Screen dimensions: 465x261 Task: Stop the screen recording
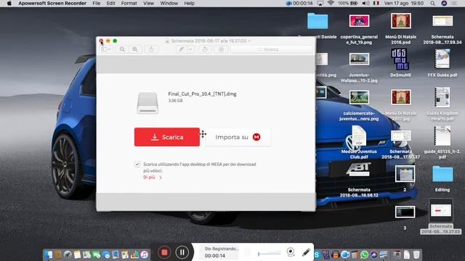(164, 252)
